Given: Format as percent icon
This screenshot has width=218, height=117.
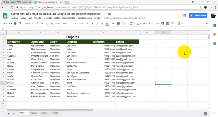Looking at the screenshot, I should (x=42, y=24).
